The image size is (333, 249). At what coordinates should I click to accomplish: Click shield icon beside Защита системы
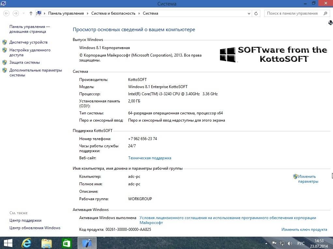[5, 62]
